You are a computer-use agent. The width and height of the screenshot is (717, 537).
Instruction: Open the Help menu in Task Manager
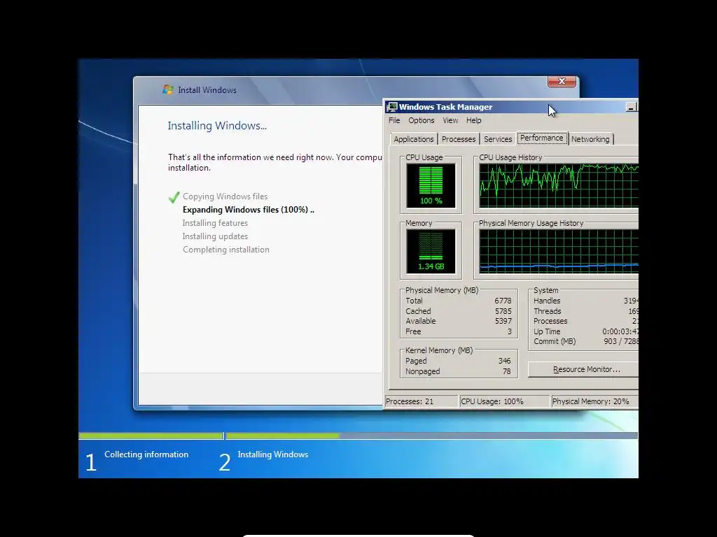coord(474,120)
